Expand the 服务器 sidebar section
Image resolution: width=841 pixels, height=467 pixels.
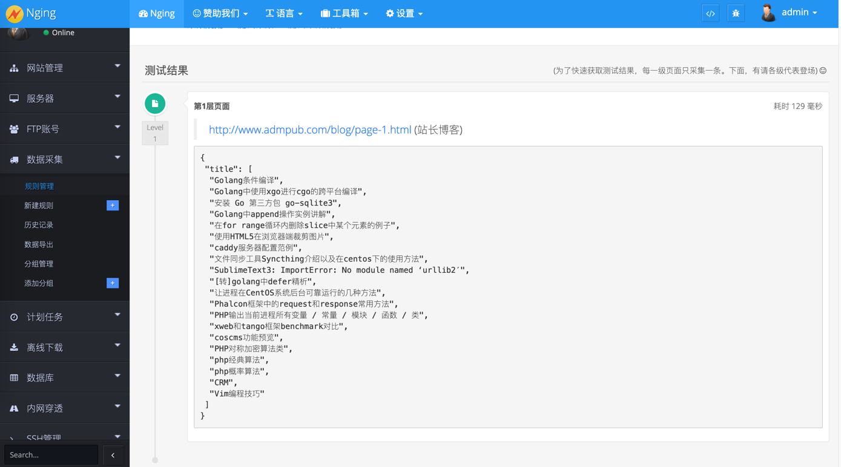65,98
